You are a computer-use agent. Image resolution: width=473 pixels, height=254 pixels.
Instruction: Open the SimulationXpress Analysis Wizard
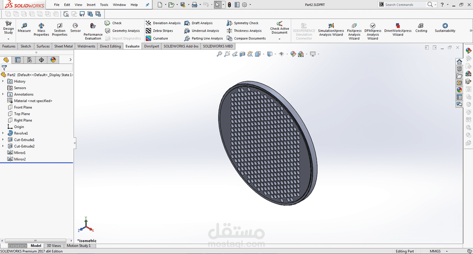(x=331, y=25)
